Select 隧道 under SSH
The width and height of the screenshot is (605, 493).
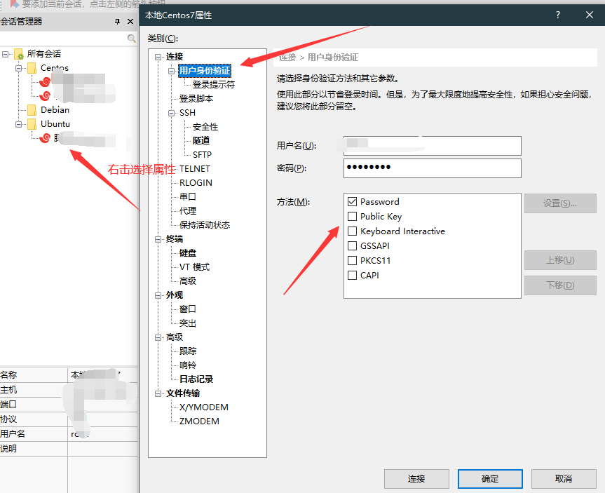201,141
